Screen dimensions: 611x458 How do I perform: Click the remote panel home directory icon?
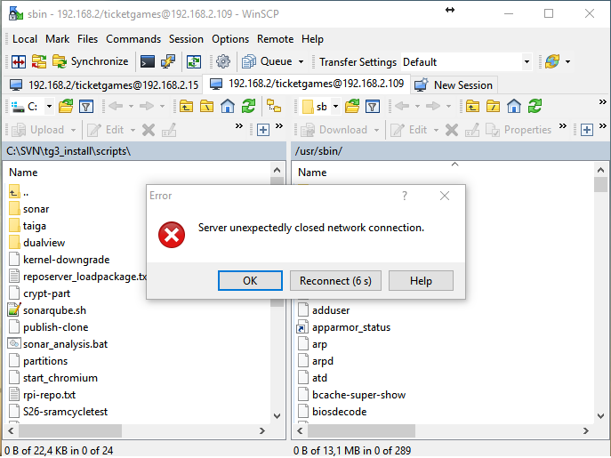514,107
